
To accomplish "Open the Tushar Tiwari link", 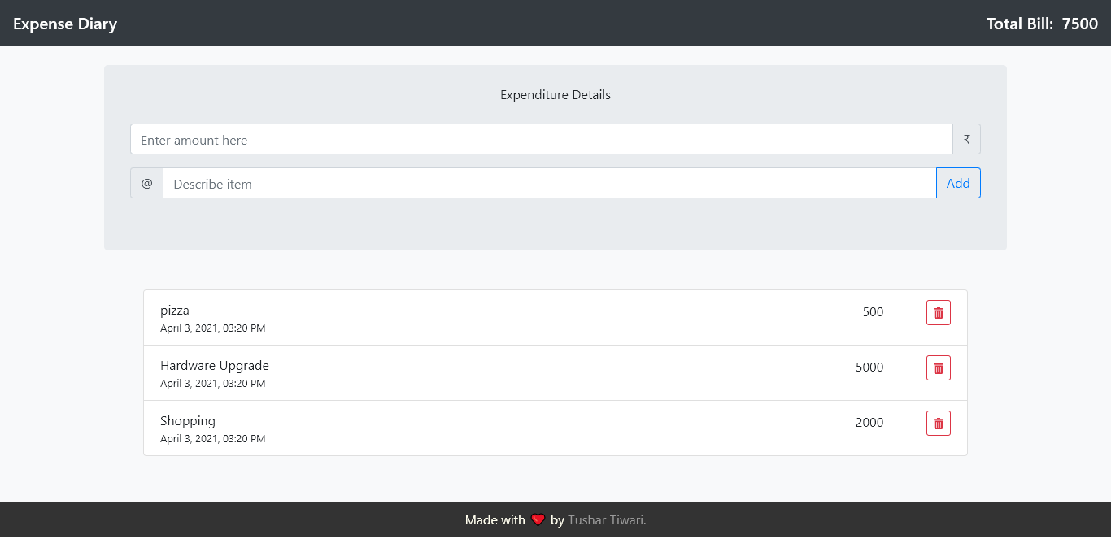I will [606, 519].
